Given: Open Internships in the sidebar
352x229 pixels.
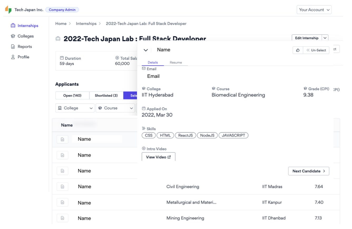Looking at the screenshot, I should click(28, 26).
